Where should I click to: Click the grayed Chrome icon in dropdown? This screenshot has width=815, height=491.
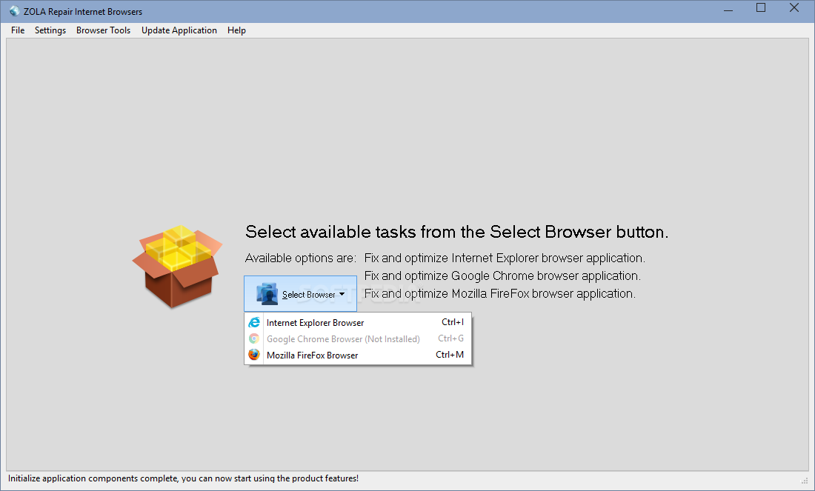tap(253, 338)
